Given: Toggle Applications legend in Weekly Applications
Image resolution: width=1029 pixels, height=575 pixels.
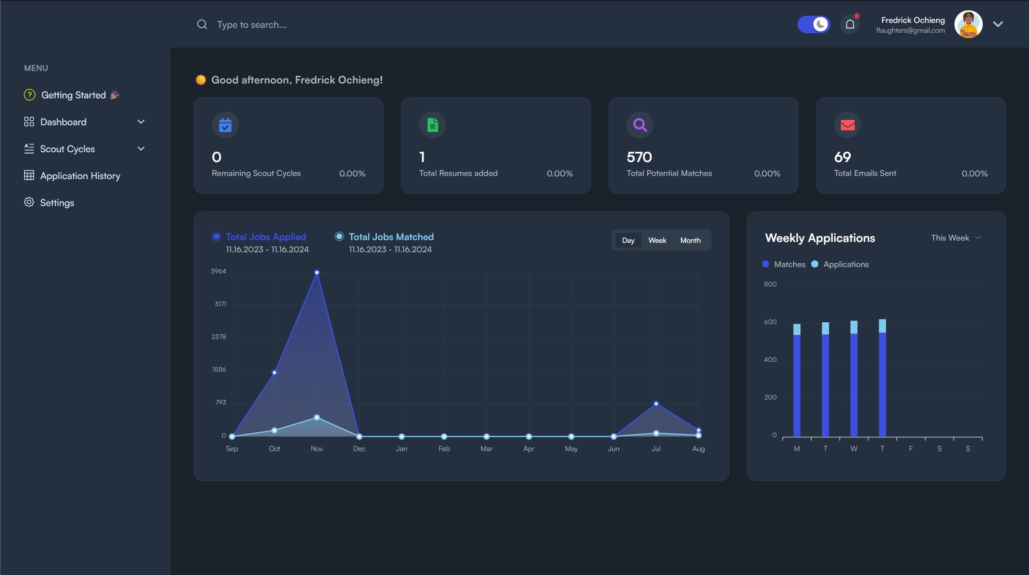Looking at the screenshot, I should 840,264.
